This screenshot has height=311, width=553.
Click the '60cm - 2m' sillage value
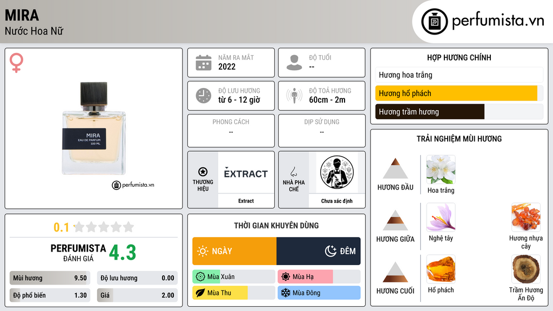tap(327, 100)
